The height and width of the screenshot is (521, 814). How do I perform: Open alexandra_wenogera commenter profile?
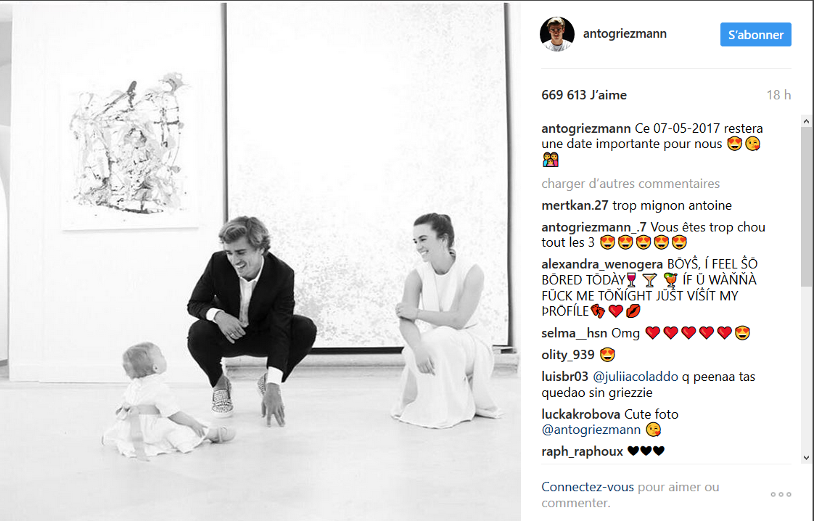[x=602, y=264]
